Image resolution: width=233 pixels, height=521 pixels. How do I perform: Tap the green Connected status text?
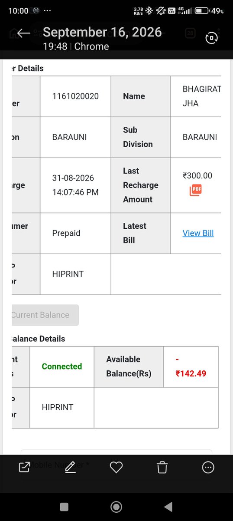pos(62,366)
